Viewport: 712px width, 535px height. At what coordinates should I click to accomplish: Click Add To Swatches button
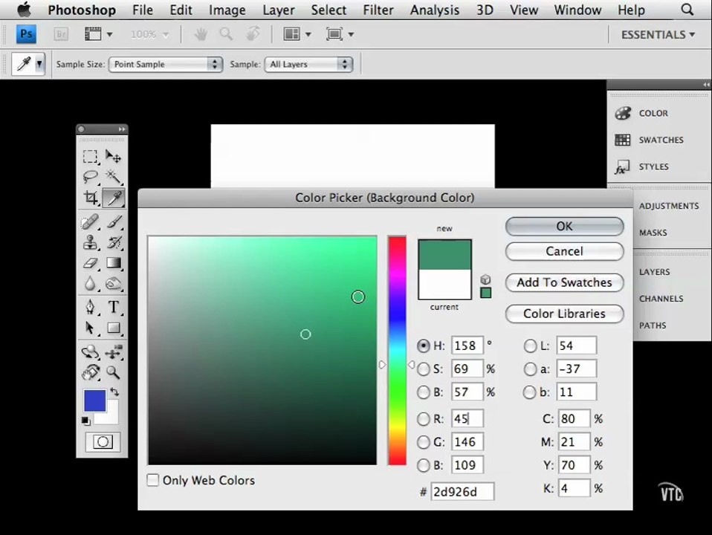[x=564, y=282]
